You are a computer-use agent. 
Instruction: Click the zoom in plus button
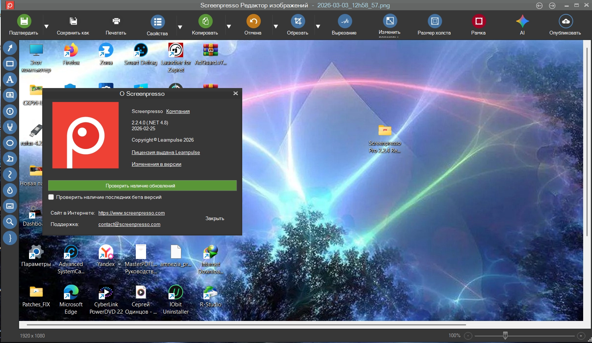pos(581,336)
